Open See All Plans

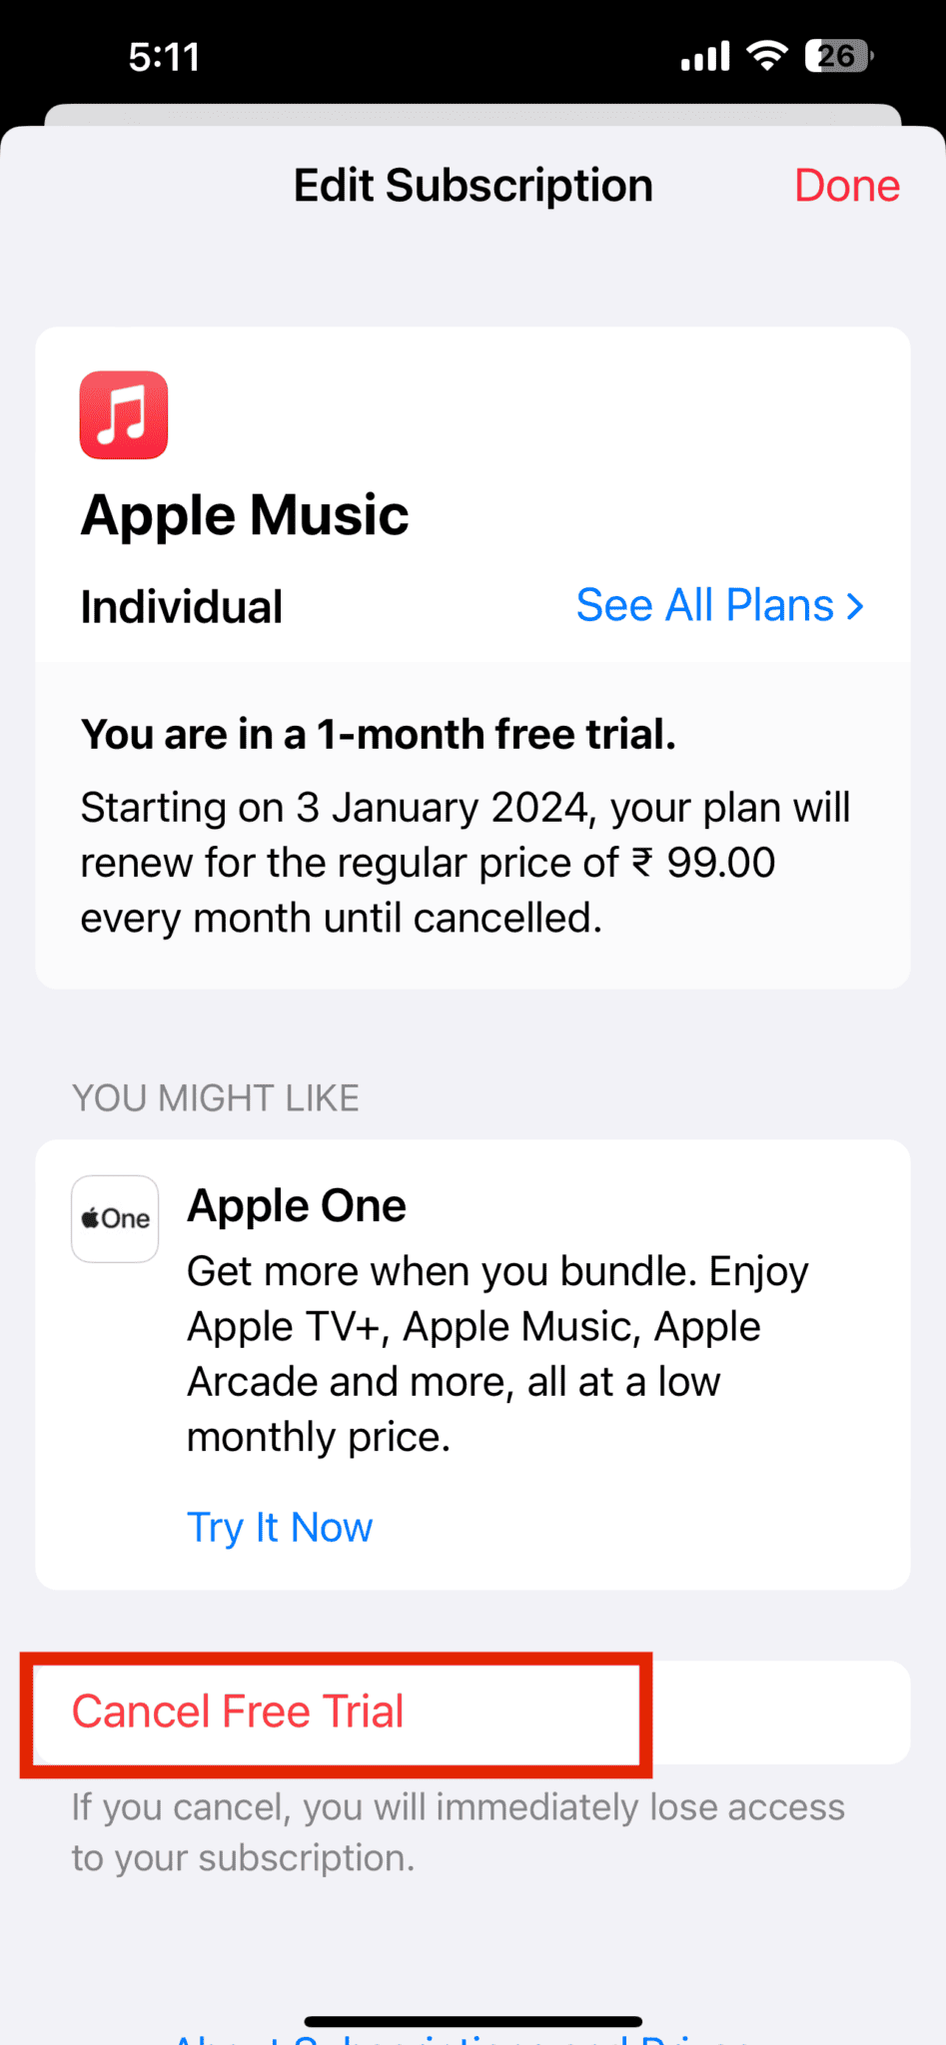click(x=705, y=606)
